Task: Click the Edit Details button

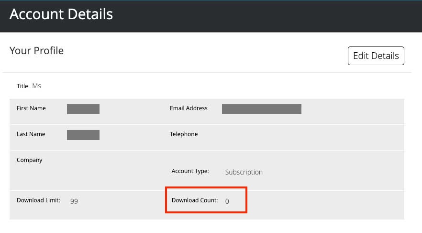Action: pyautogui.click(x=376, y=56)
